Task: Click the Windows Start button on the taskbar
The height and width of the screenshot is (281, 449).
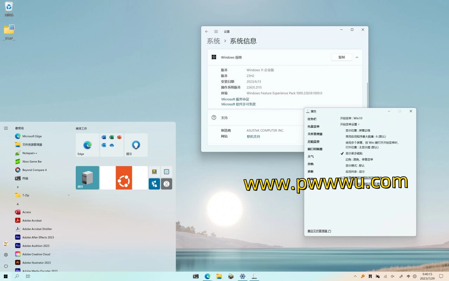Action: pyautogui.click(x=6, y=276)
